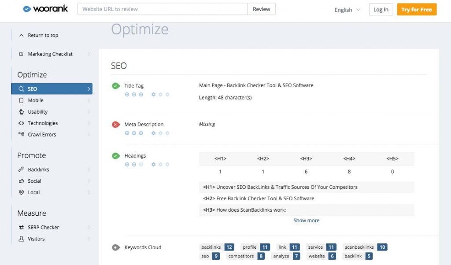451x265 pixels.
Task: Click the Backlinks chain link icon
Action: [21, 169]
